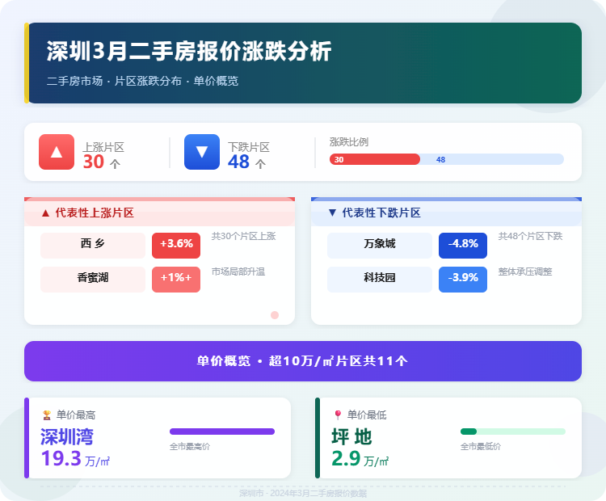Click the 坪地 district name
The height and width of the screenshot is (501, 606).
pyautogui.click(x=351, y=437)
